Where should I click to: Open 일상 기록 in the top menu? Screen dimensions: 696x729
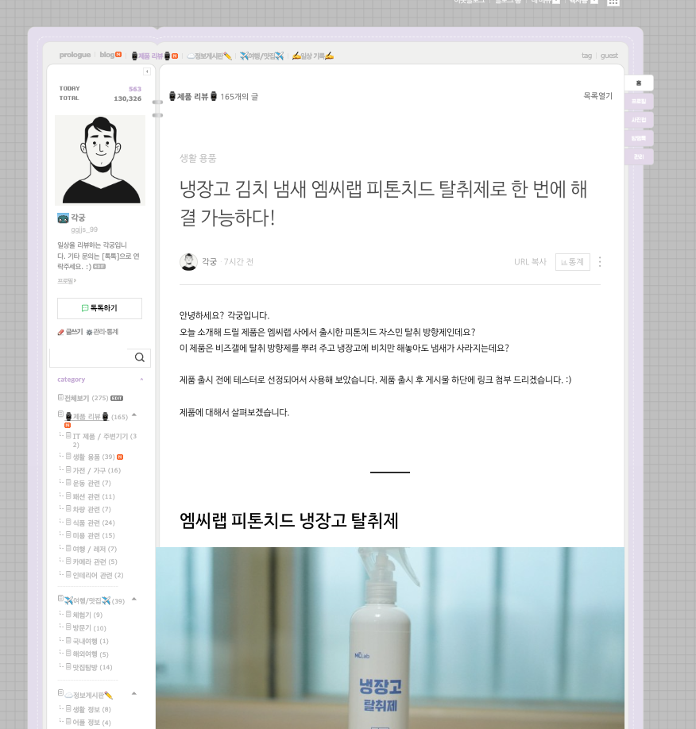click(312, 56)
